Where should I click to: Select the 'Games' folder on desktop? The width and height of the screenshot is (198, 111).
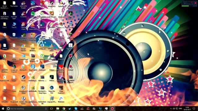pos(5,46)
